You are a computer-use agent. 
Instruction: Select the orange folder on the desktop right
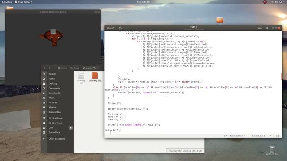click(220, 20)
